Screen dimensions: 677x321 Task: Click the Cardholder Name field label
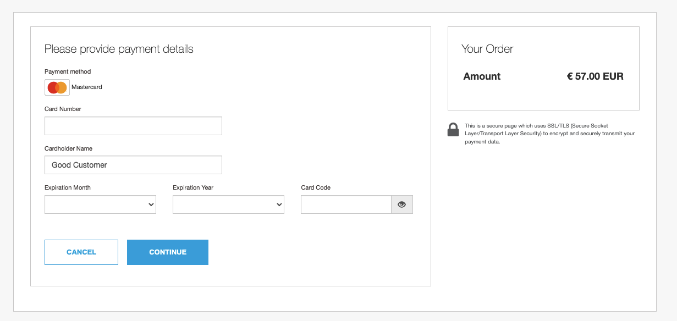(x=68, y=148)
